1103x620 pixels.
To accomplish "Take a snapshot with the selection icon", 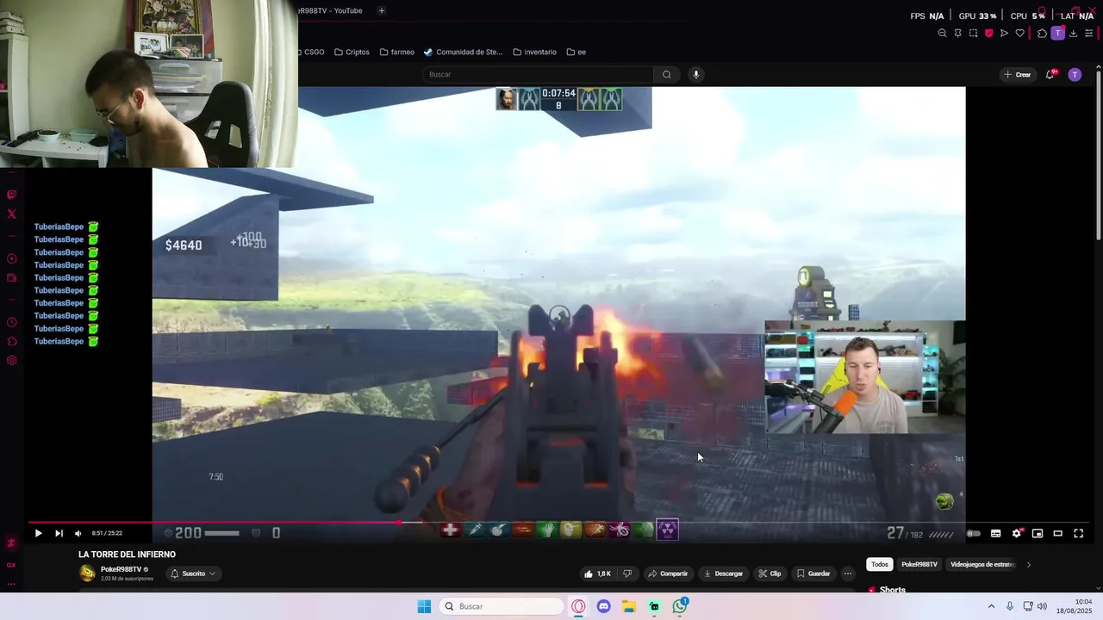I will tap(973, 33).
